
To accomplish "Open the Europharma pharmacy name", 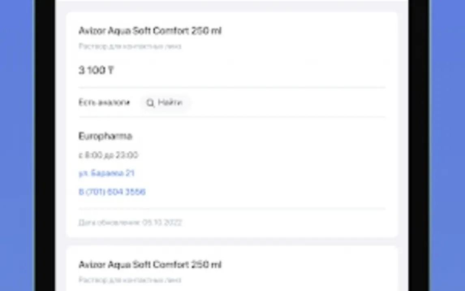I will 105,136.
